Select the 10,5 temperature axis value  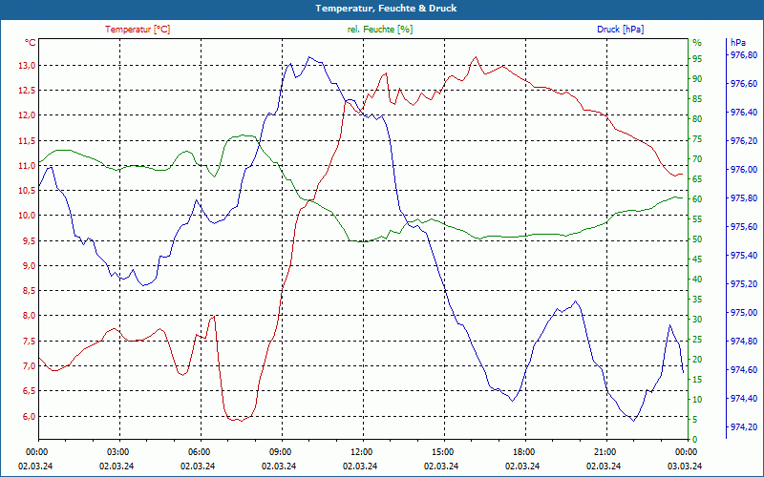coord(27,191)
